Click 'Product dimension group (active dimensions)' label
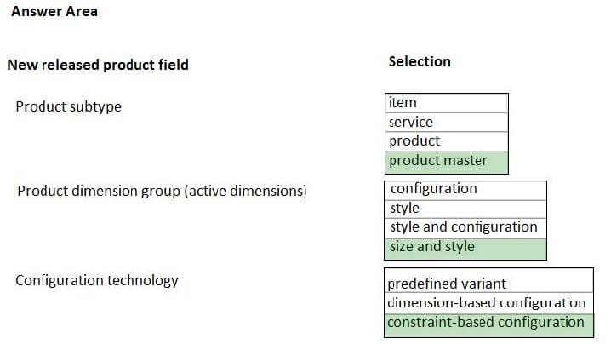Image resolution: width=611 pixels, height=344 pixels. coord(162,191)
